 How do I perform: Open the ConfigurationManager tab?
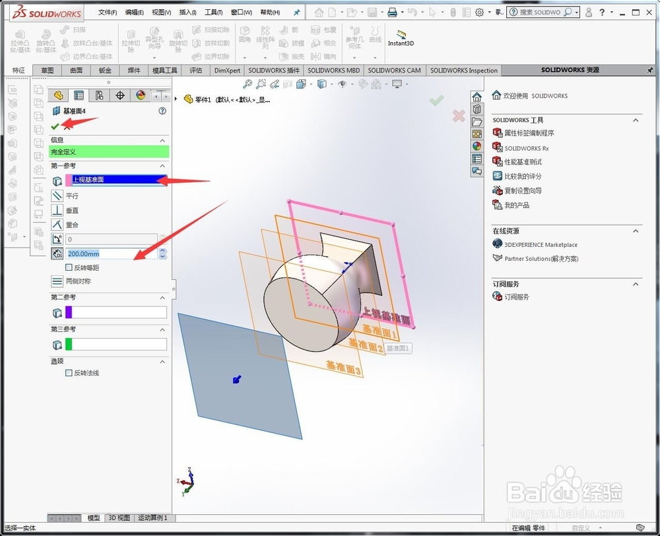(x=100, y=96)
